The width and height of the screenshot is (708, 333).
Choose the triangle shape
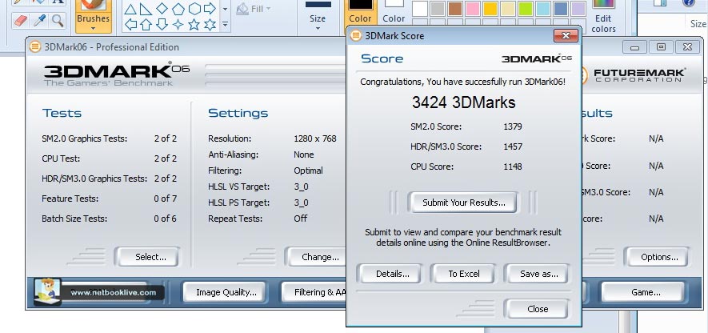(130, 9)
